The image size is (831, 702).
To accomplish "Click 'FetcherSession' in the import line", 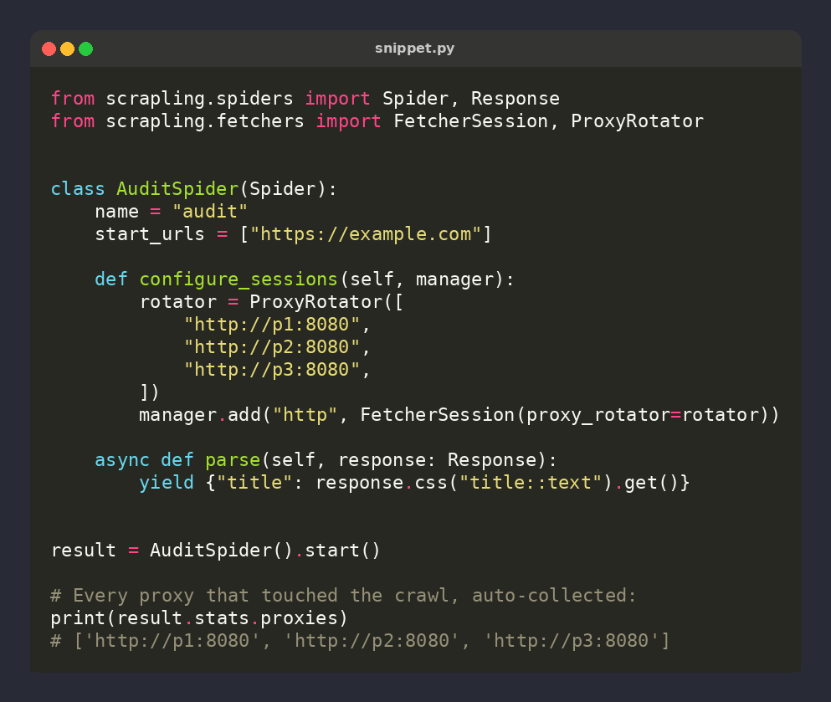I will pyautogui.click(x=470, y=121).
